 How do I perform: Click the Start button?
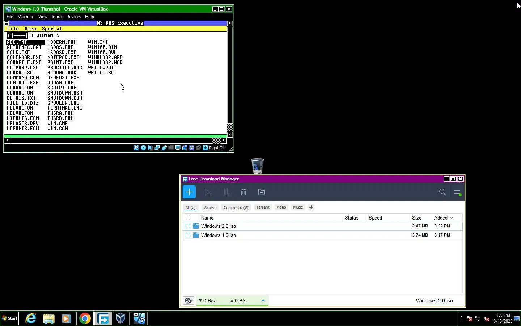pos(10,318)
